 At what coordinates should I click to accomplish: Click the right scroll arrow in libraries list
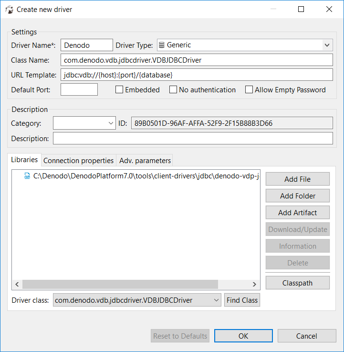tap(254, 284)
